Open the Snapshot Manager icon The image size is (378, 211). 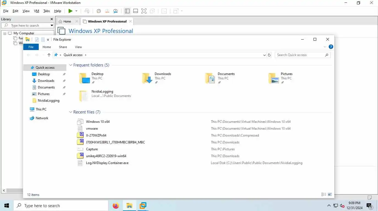click(x=115, y=11)
